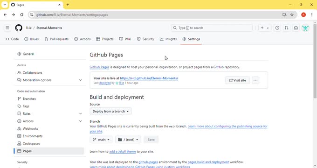Image resolution: width=317 pixels, height=168 pixels.
Task: Switch to the Actions tab
Action: (x=83, y=39)
